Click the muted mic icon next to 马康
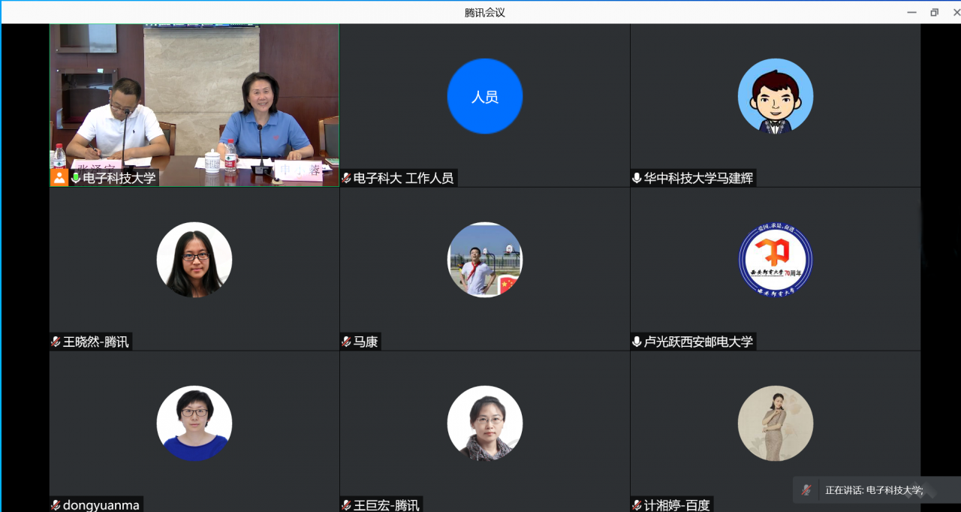The width and height of the screenshot is (961, 512). coord(346,342)
